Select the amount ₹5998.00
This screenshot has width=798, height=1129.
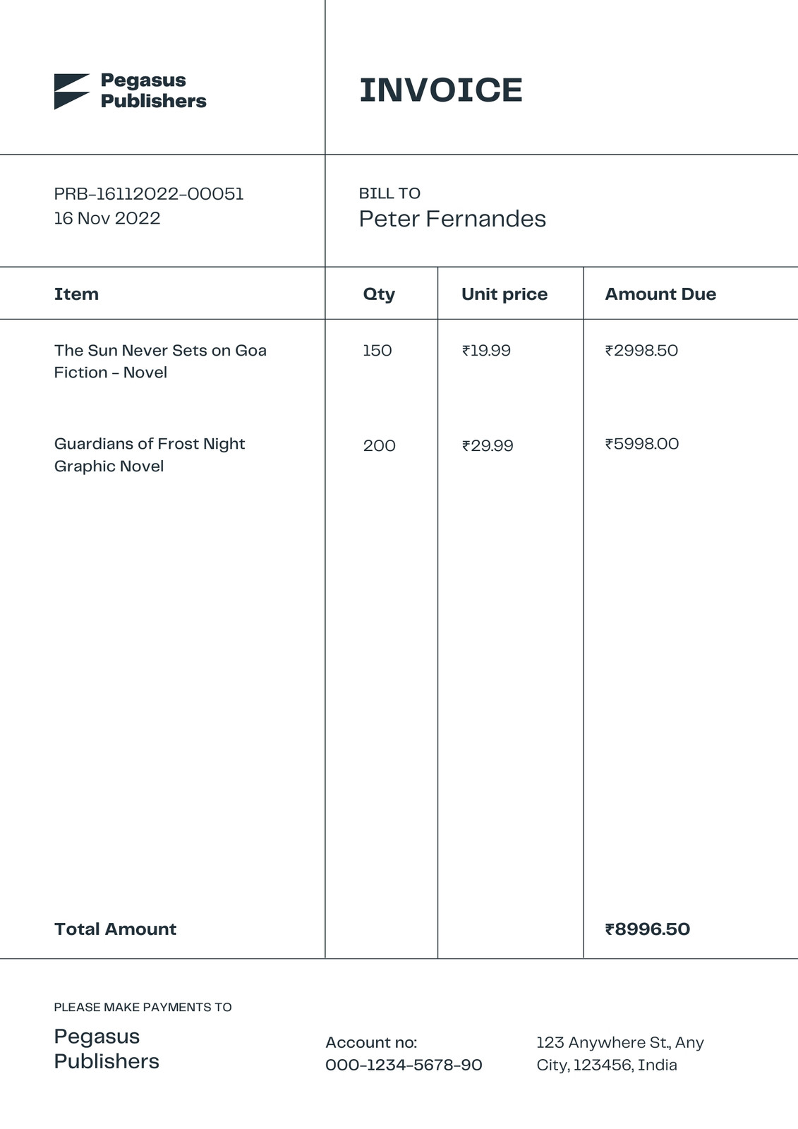pos(642,444)
